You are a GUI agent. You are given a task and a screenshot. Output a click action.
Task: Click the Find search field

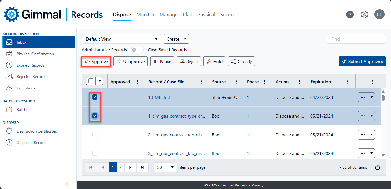click(x=356, y=39)
